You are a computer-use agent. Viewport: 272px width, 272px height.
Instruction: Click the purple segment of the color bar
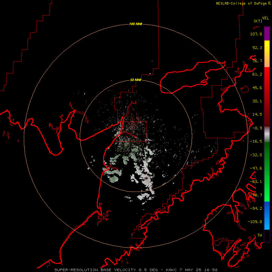point(267,34)
